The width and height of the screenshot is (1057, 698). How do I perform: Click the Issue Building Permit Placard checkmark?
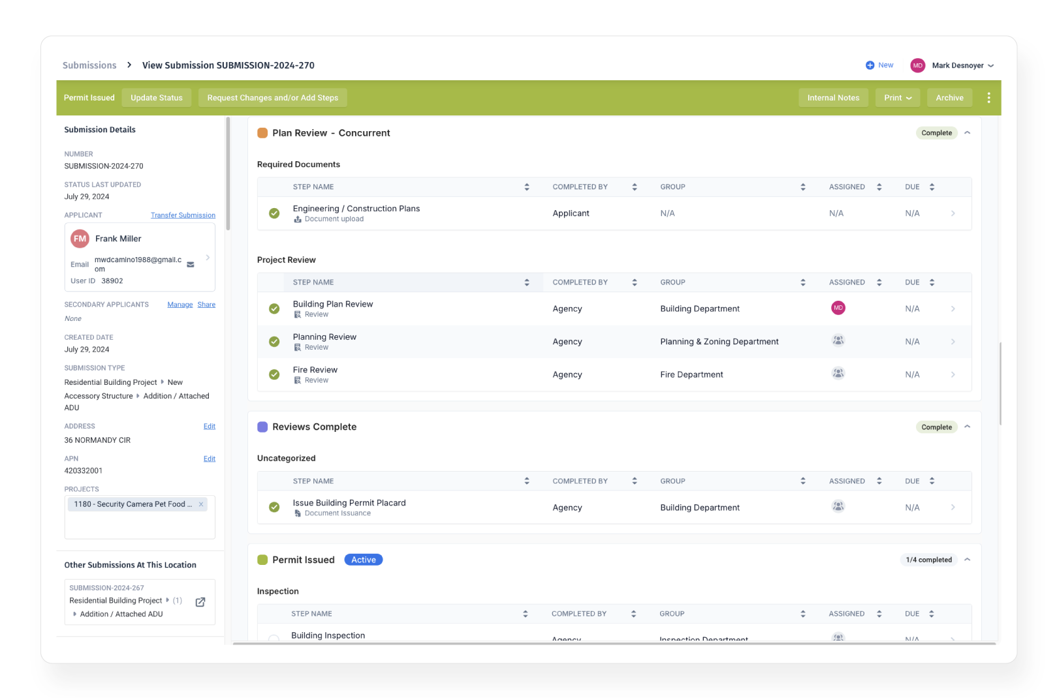coord(274,508)
